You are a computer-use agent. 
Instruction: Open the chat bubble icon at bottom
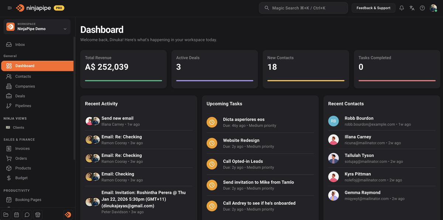[27, 214]
